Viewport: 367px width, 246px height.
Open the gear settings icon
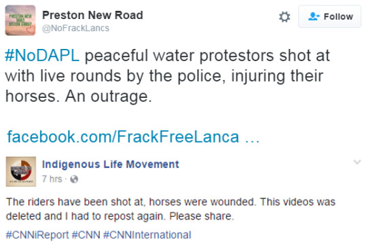(x=284, y=17)
